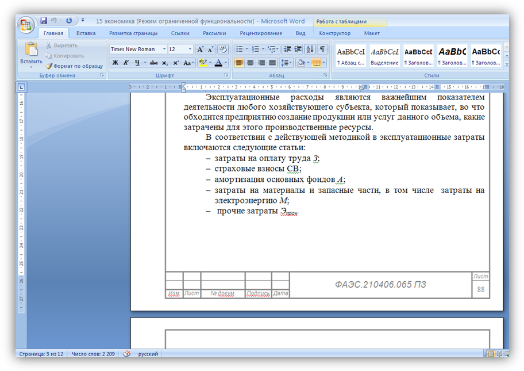Switch to the Вставка tab
Image resolution: width=524 pixels, height=371 pixels.
pyautogui.click(x=86, y=33)
